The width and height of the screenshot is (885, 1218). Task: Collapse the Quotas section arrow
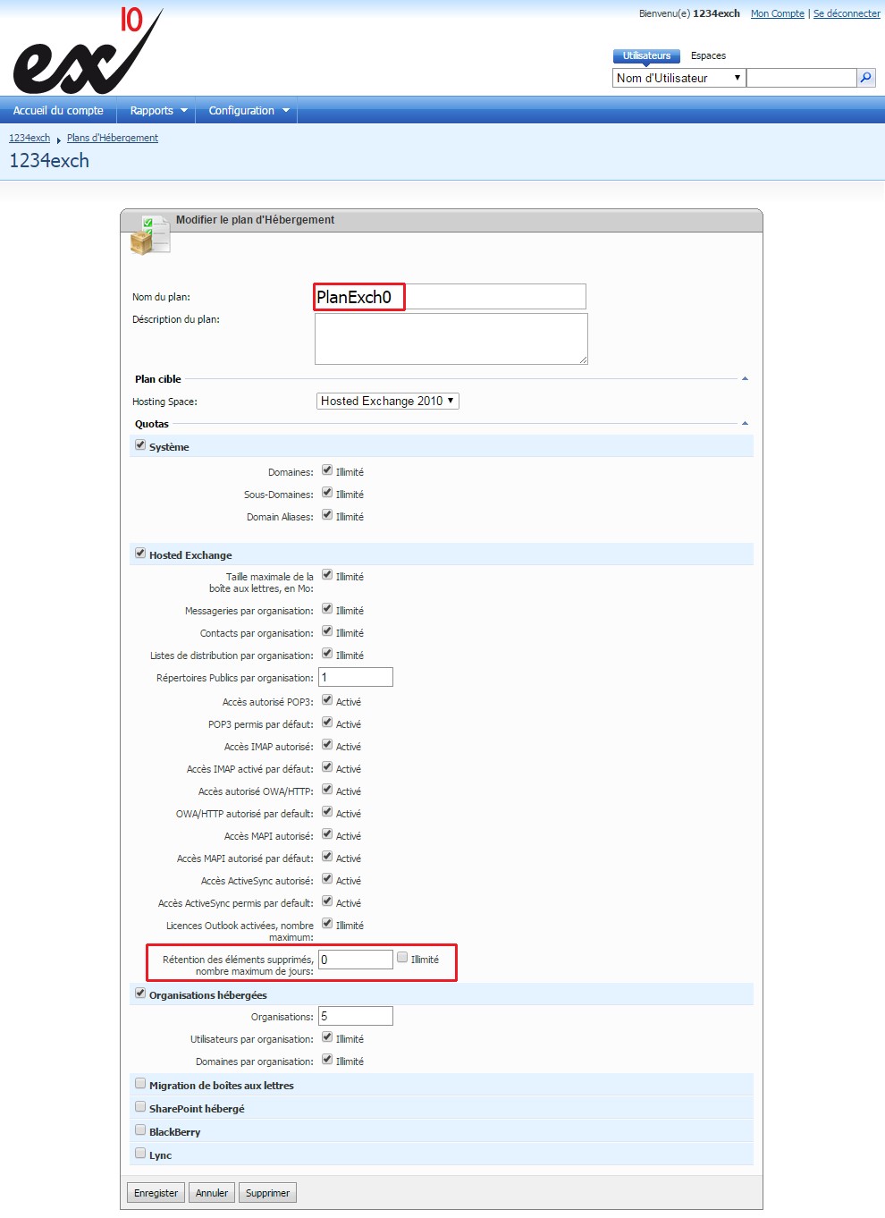click(745, 424)
